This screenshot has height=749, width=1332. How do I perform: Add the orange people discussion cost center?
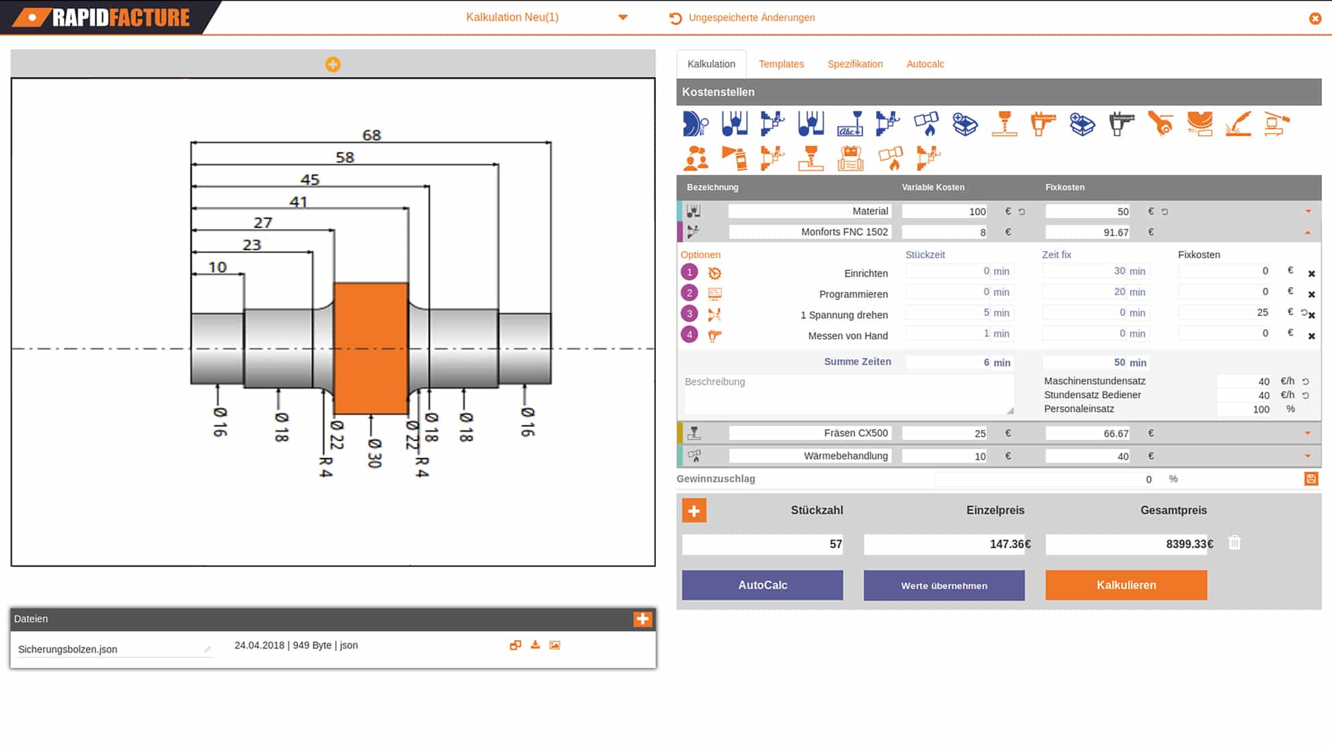(x=696, y=158)
